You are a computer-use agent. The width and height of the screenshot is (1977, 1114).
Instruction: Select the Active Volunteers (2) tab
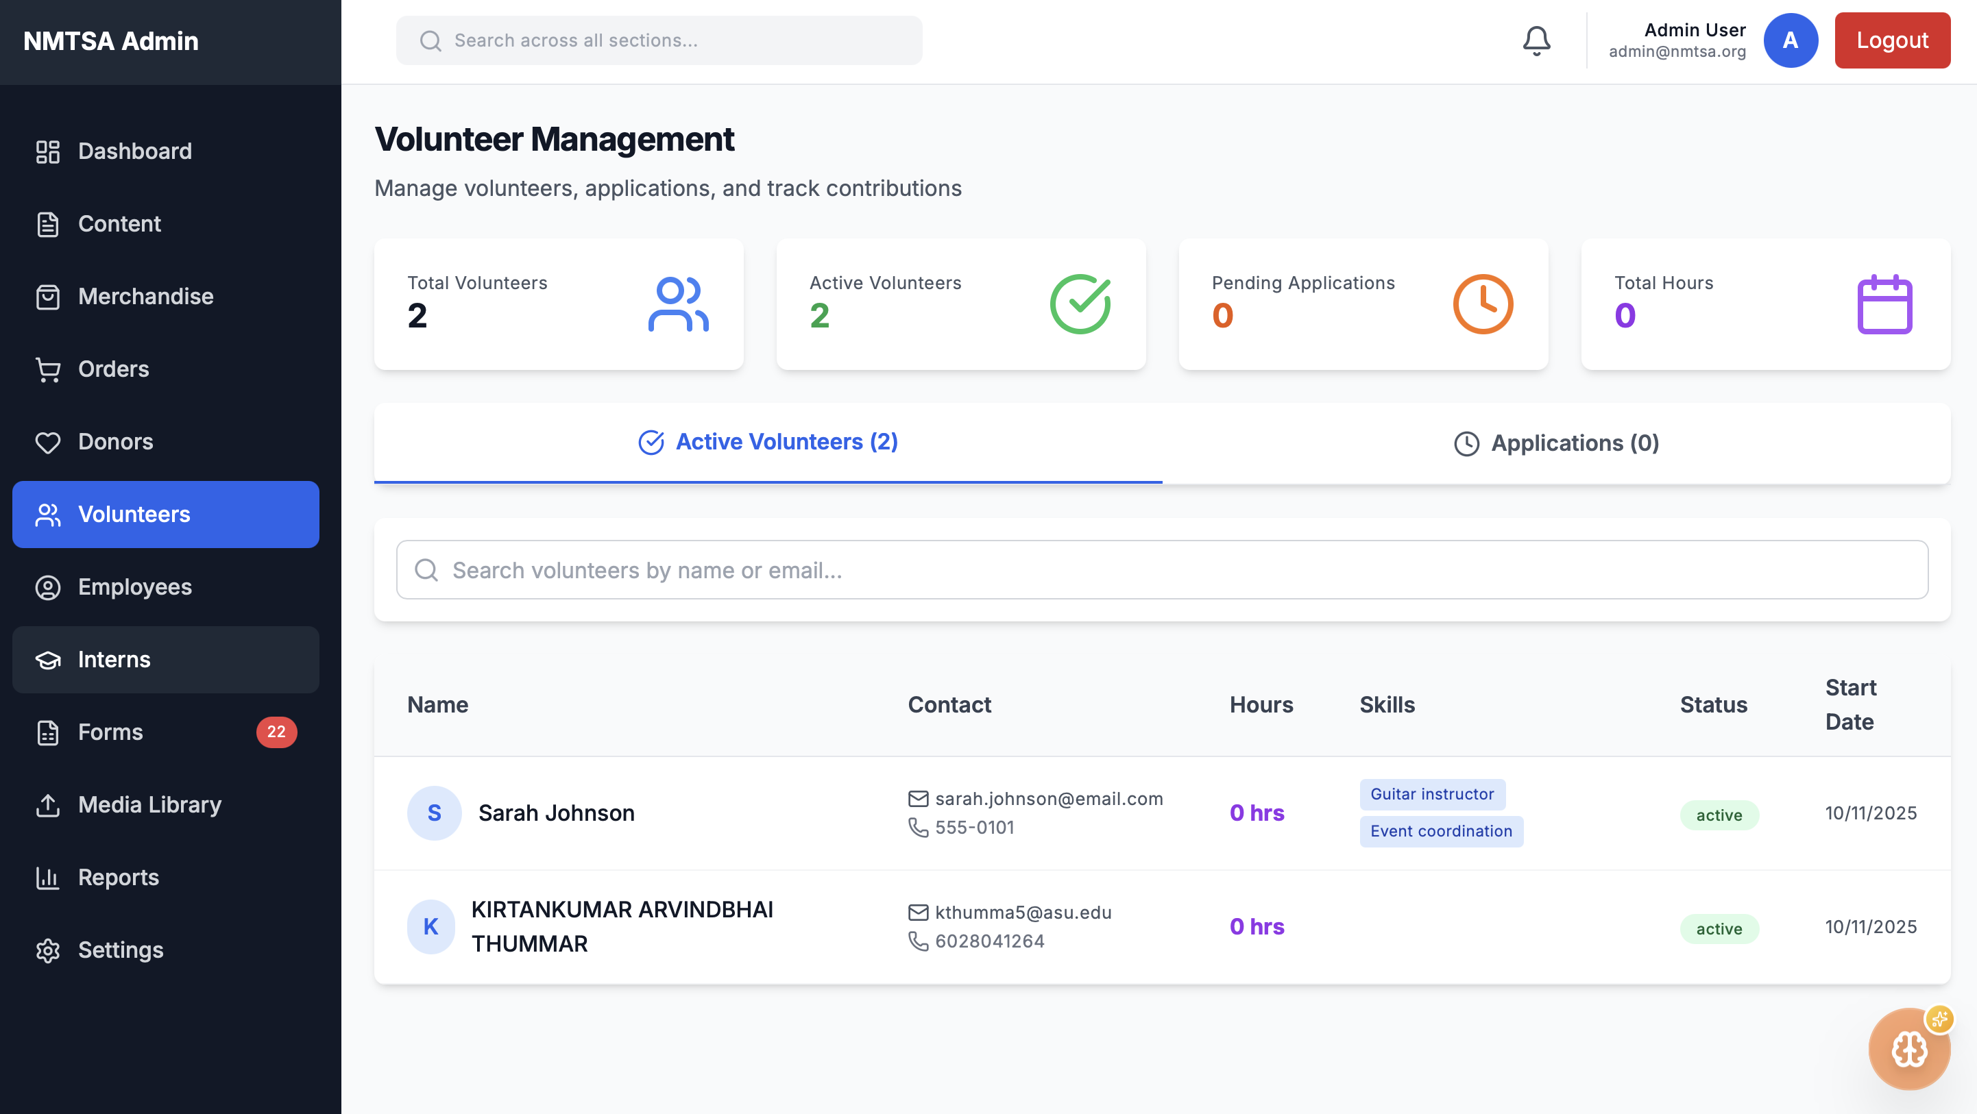768,442
